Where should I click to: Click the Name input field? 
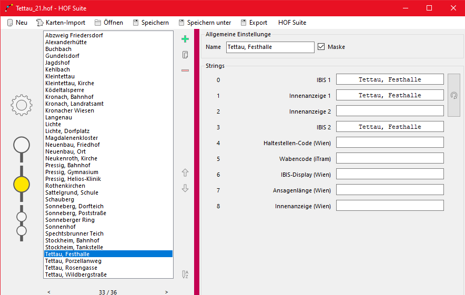(270, 47)
